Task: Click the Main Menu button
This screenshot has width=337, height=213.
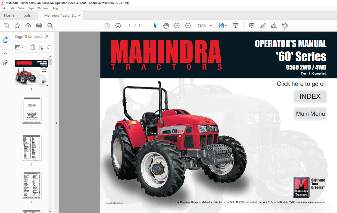Action: [x=310, y=114]
